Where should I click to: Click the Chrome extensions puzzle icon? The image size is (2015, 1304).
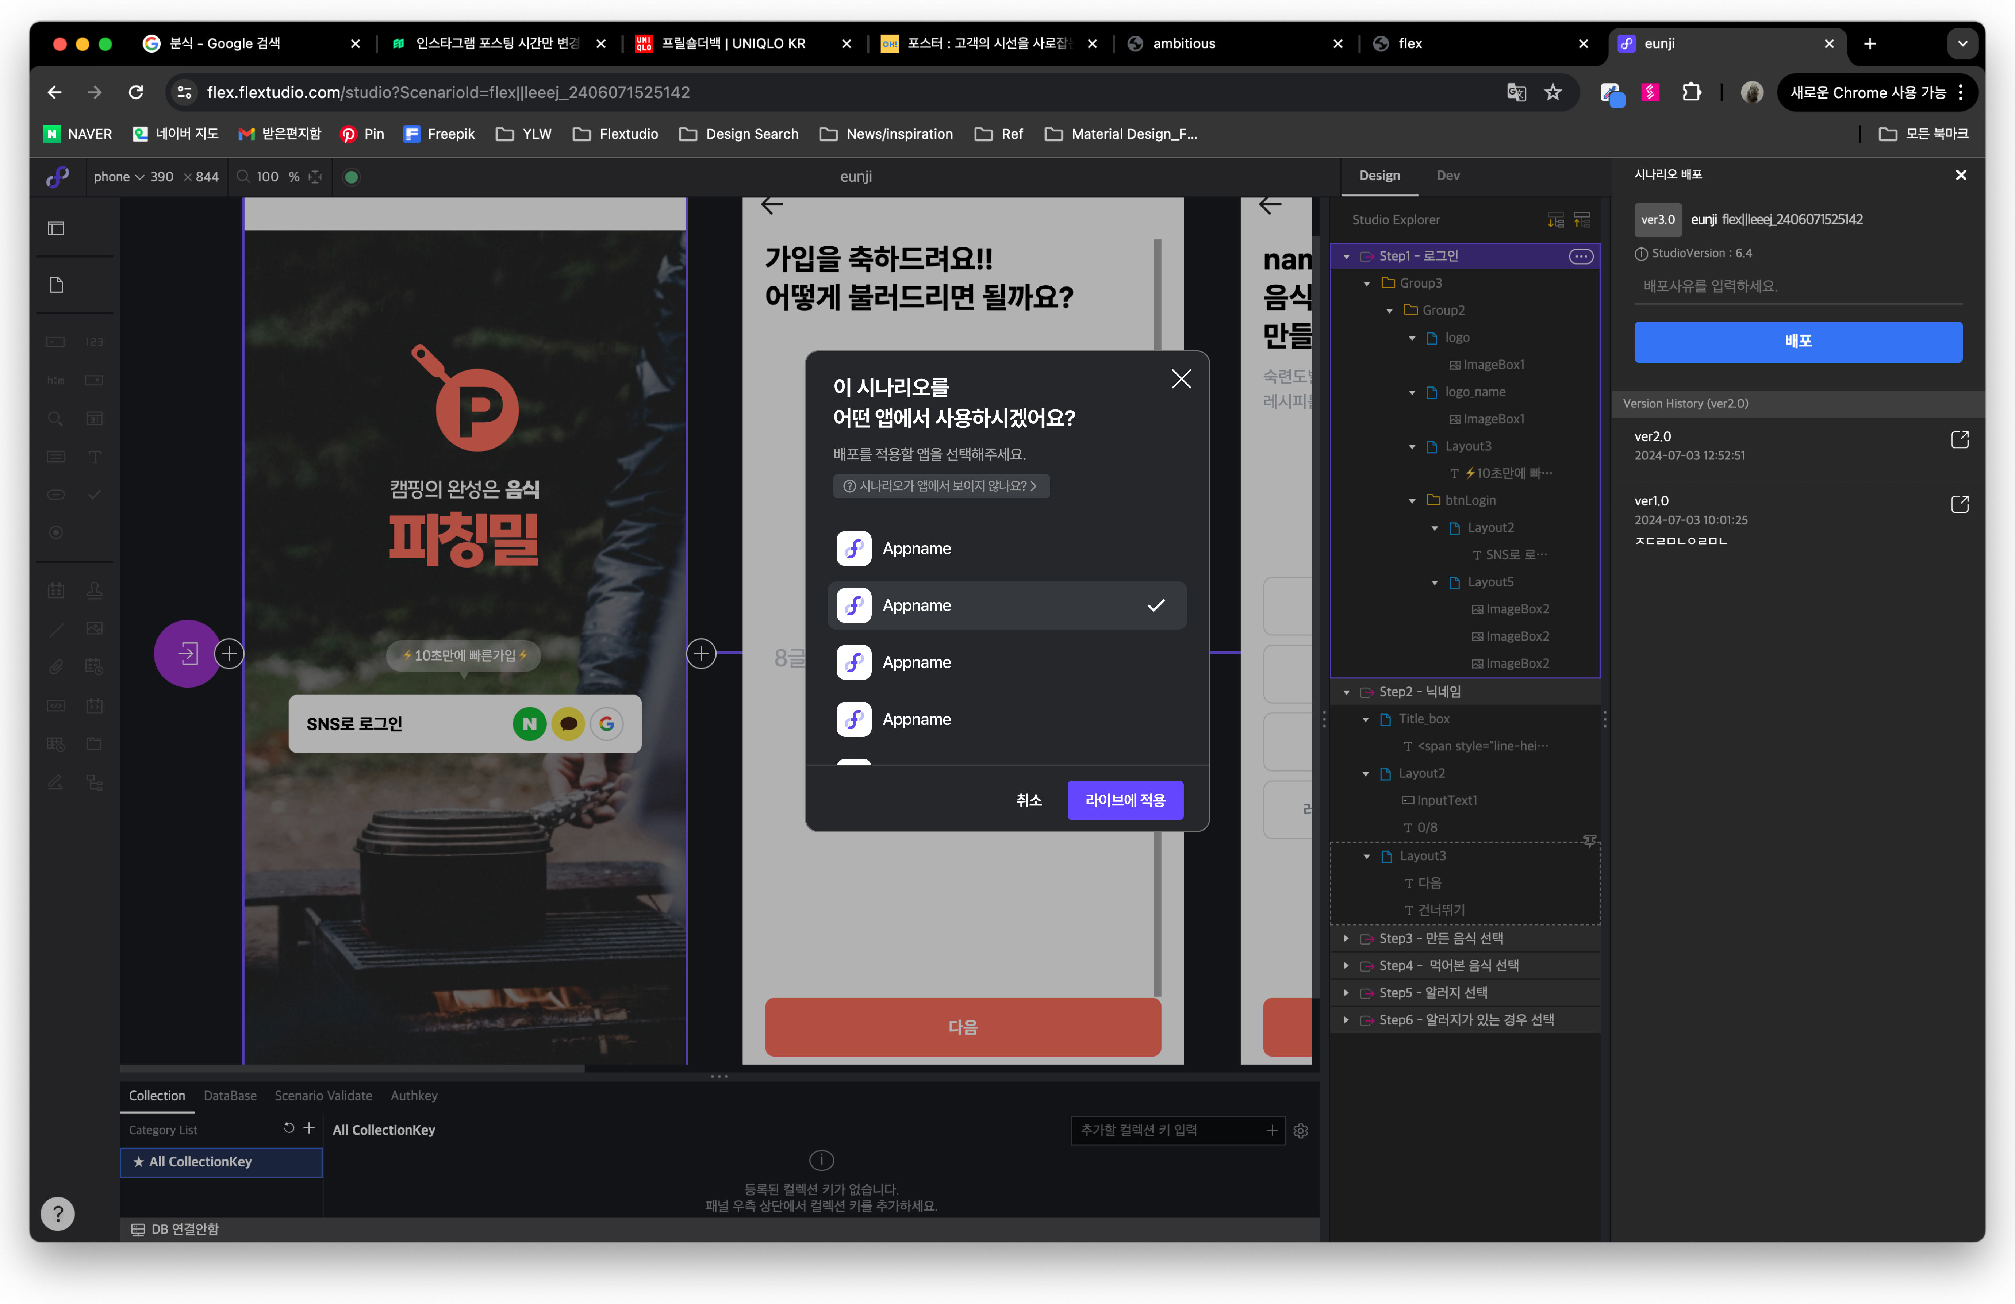1692,92
